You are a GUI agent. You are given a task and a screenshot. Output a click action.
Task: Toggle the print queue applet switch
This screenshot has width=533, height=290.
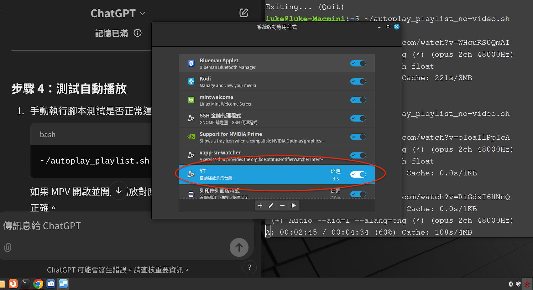[358, 194]
